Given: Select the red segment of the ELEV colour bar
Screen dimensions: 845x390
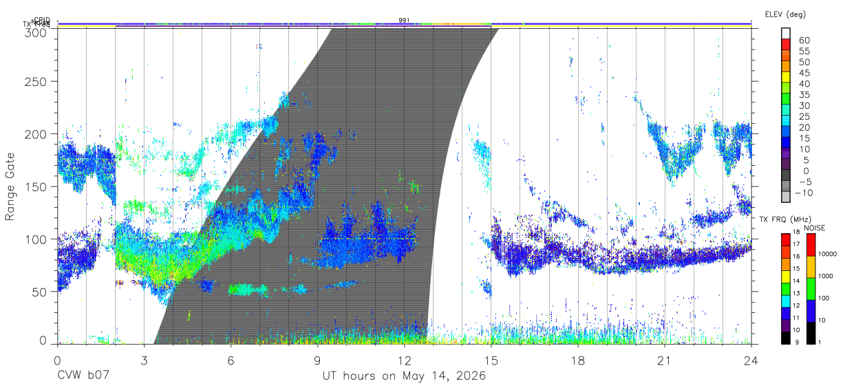Looking at the screenshot, I should click(x=787, y=45).
